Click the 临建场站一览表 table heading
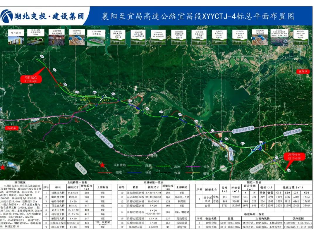This screenshot has height=237, width=316. point(254,214)
